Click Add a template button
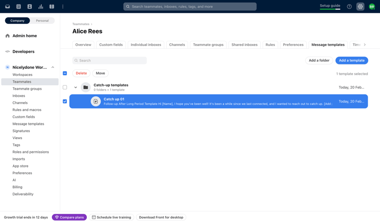 point(351,61)
